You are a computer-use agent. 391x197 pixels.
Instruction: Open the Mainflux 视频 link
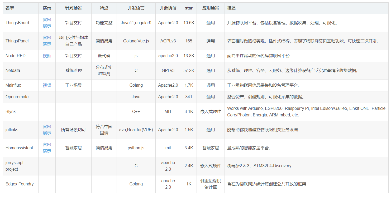[x=47, y=85]
